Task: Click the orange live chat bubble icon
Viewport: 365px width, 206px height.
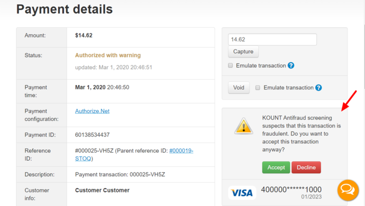Action: (348, 190)
